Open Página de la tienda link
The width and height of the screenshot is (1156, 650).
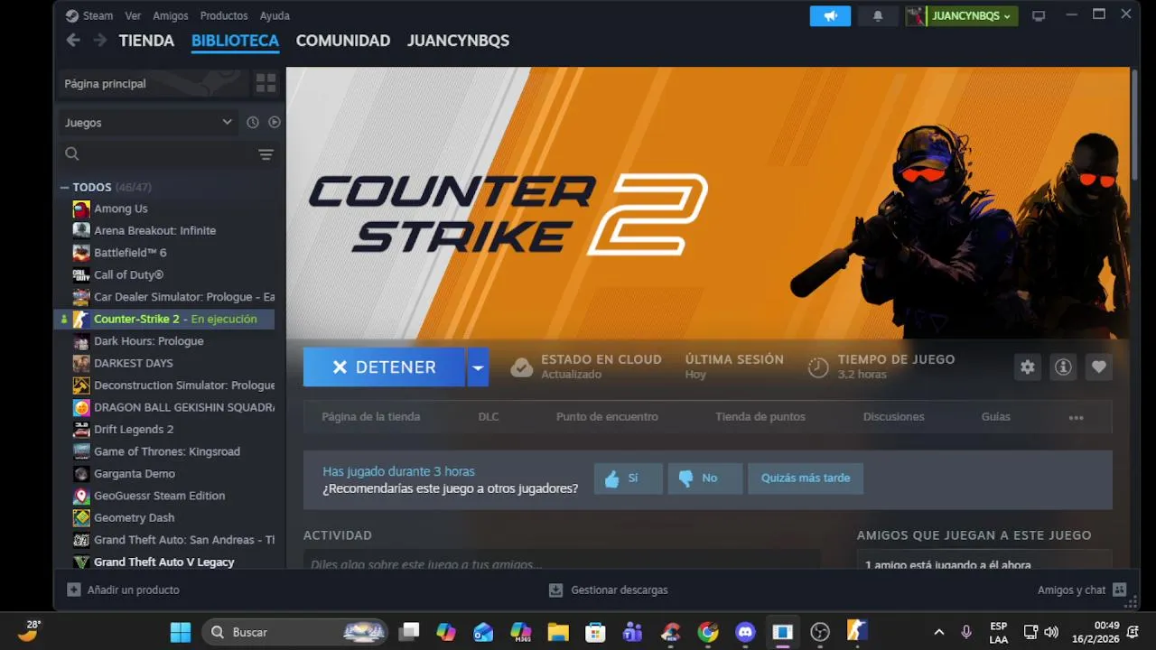point(371,417)
